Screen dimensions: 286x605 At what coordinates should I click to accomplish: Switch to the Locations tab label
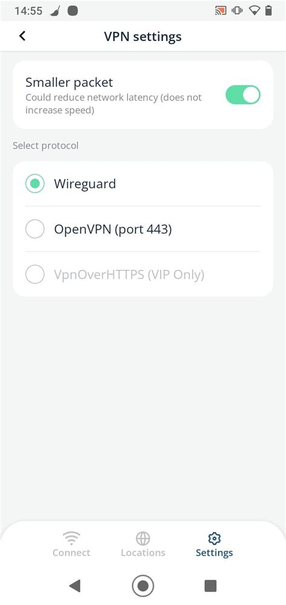coord(143,552)
